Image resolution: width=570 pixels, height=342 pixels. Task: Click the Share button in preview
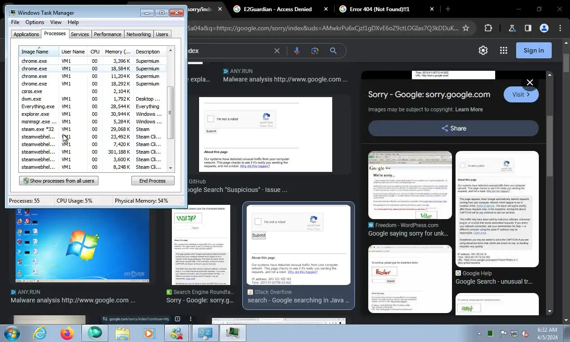(453, 128)
